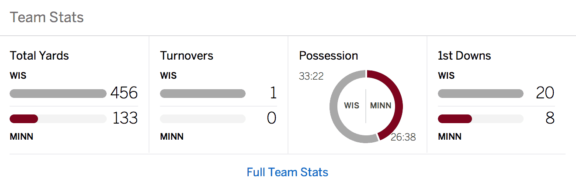576x188 pixels.
Task: Click the 26:38 possession time
Action: pyautogui.click(x=403, y=138)
